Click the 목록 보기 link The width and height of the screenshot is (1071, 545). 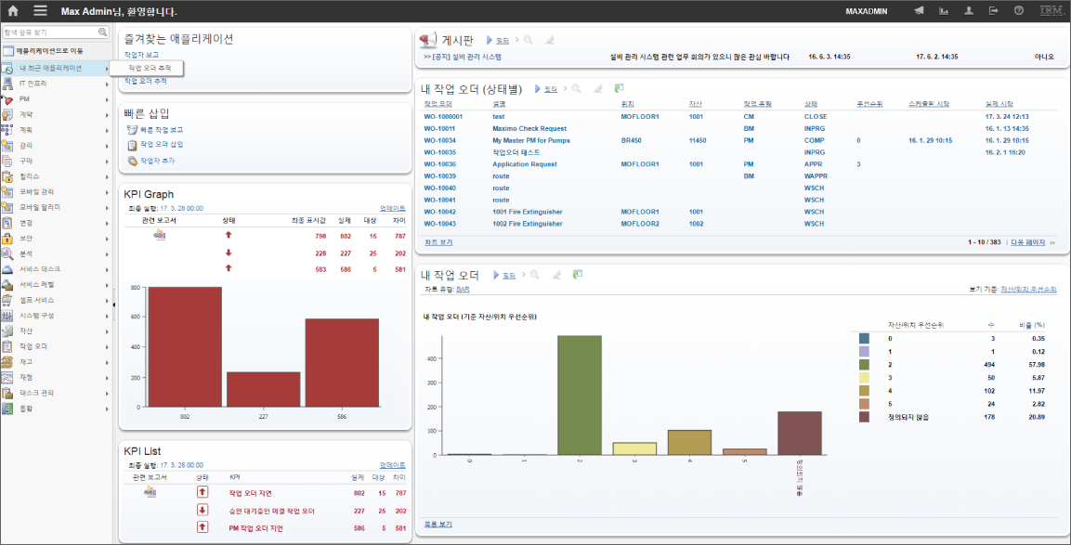[438, 525]
